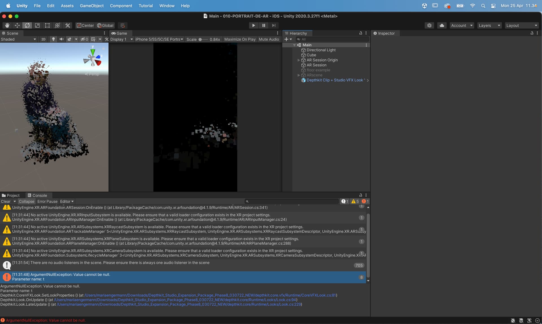Image resolution: width=542 pixels, height=324 pixels.
Task: Select the Hand tool
Action: 7,25
